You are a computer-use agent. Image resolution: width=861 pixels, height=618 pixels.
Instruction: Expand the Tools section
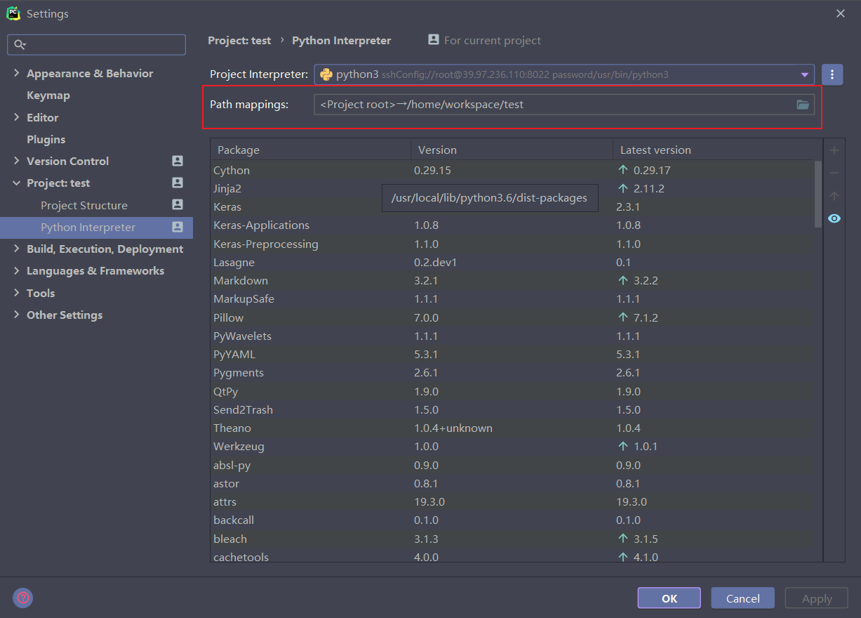click(17, 293)
